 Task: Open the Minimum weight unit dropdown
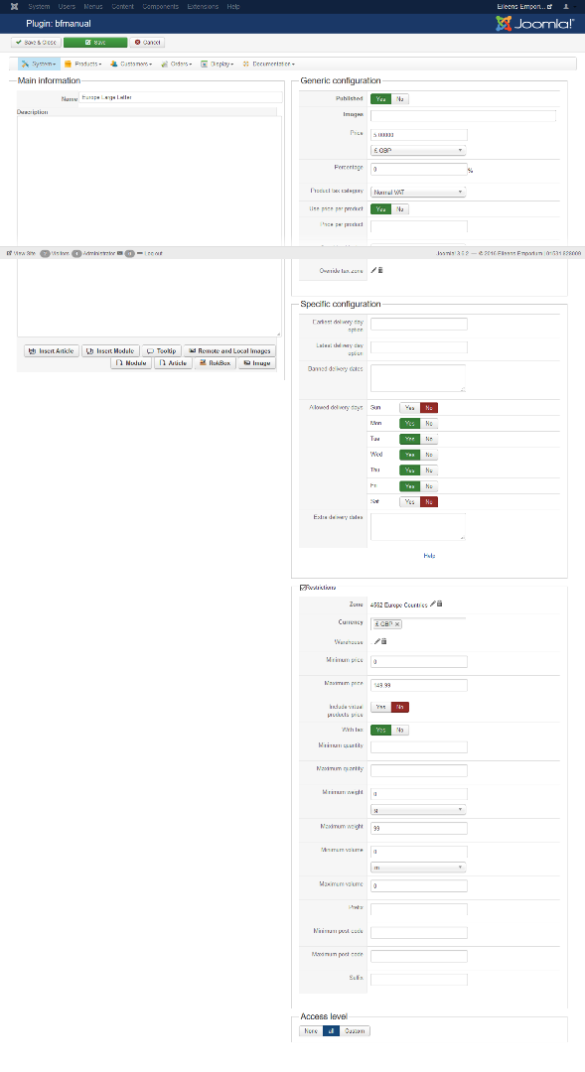(418, 810)
